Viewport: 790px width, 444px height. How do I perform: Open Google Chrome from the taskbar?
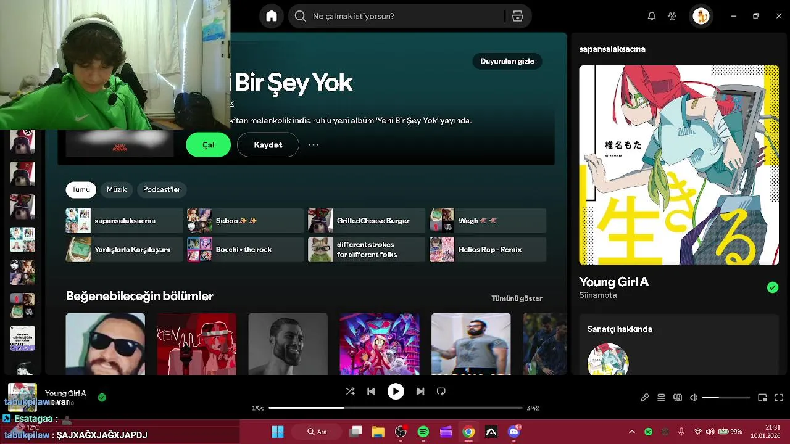(x=468, y=432)
